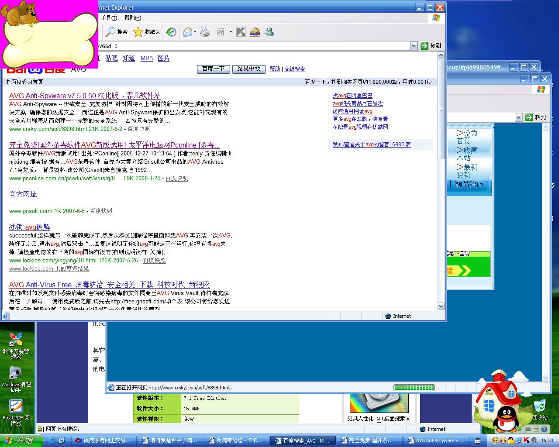Click the Print toolbar icon

[x=205, y=32]
